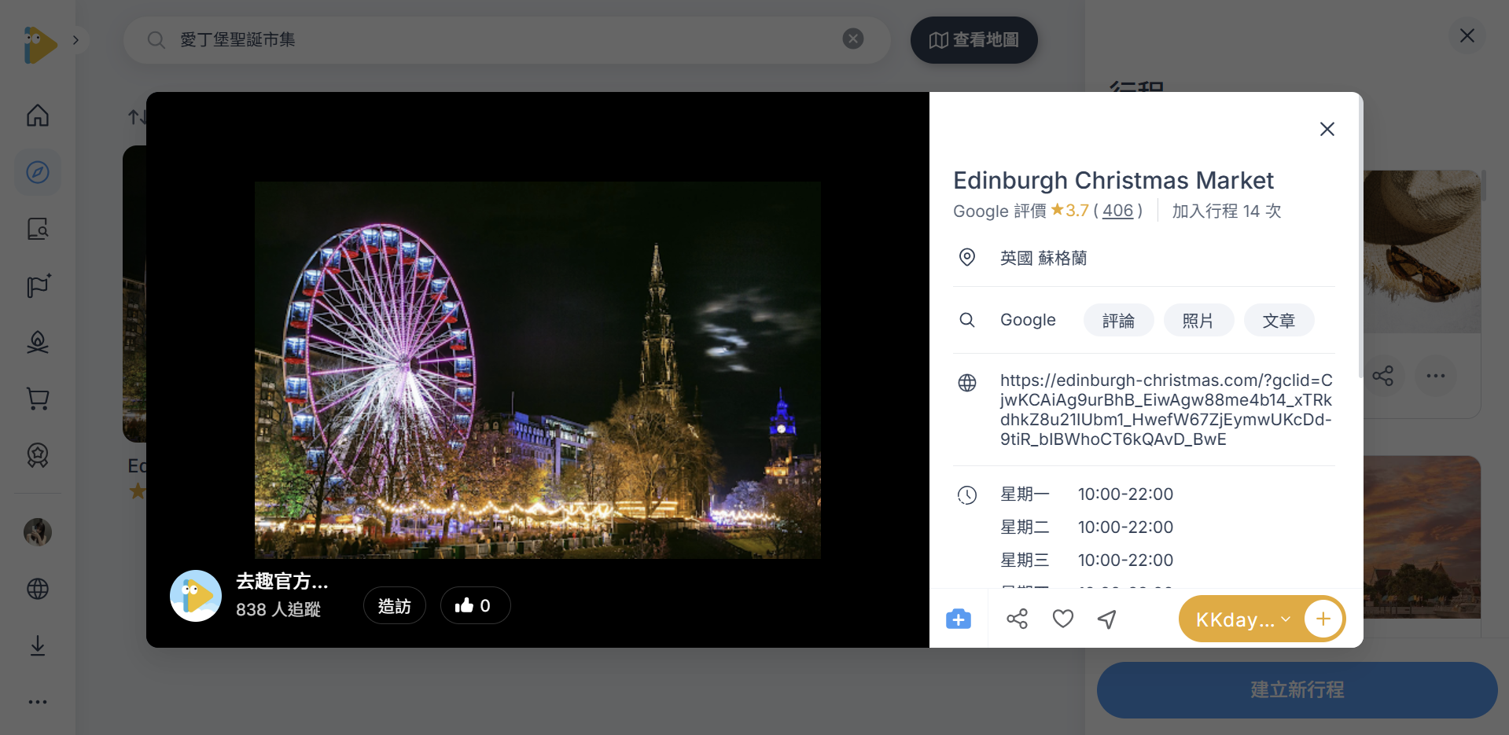This screenshot has width=1509, height=735.
Task: Click the globe icon beside the website URL
Action: [967, 383]
